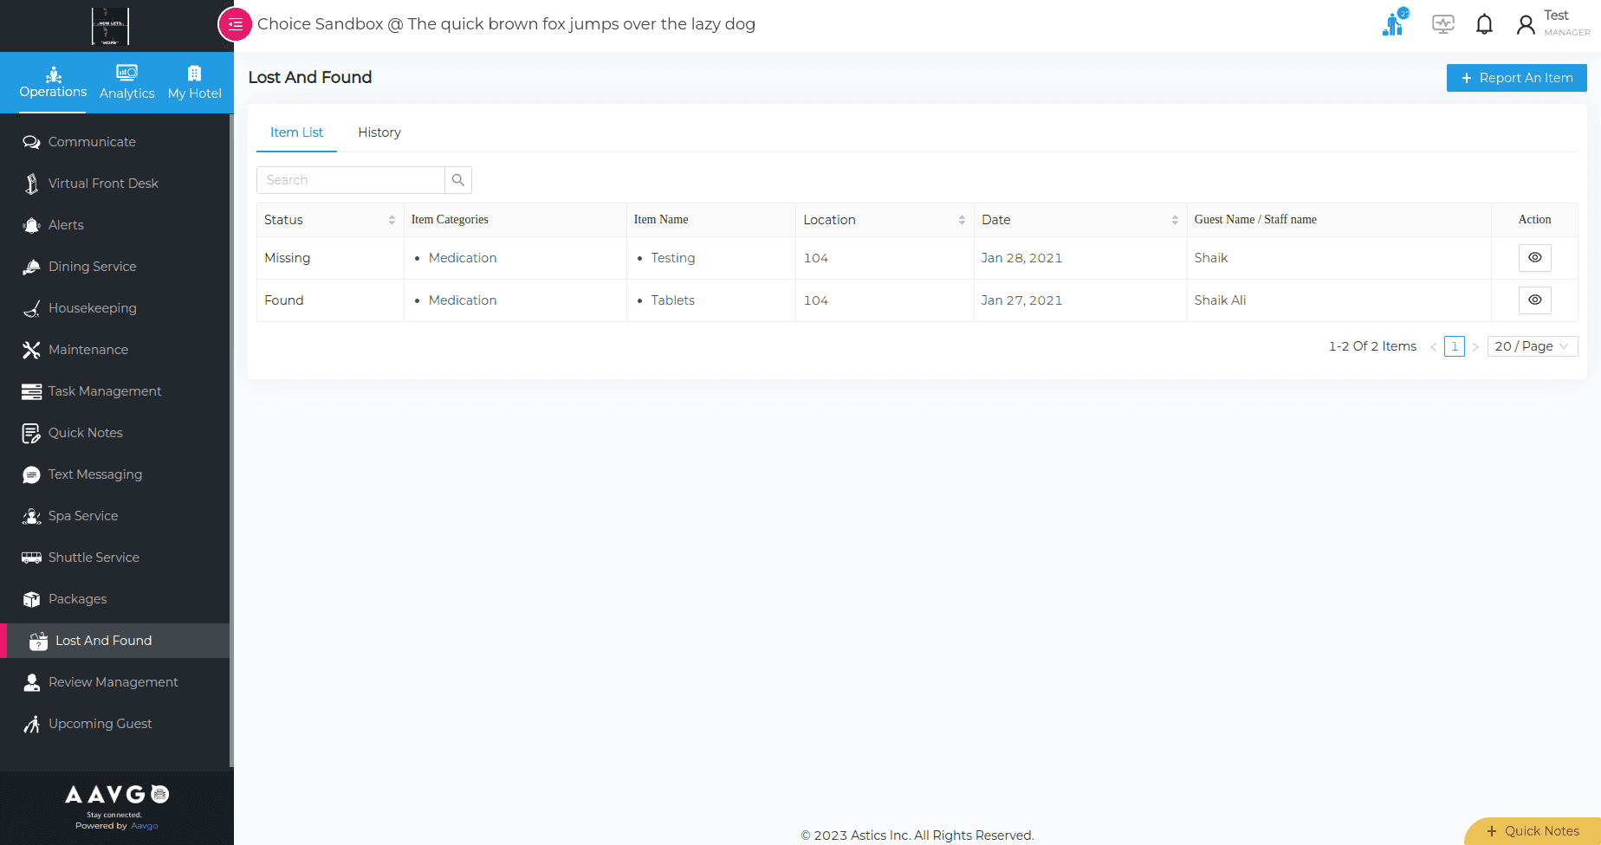Sort the table by Date column
Screen dimensions: 1601x845
click(1175, 220)
